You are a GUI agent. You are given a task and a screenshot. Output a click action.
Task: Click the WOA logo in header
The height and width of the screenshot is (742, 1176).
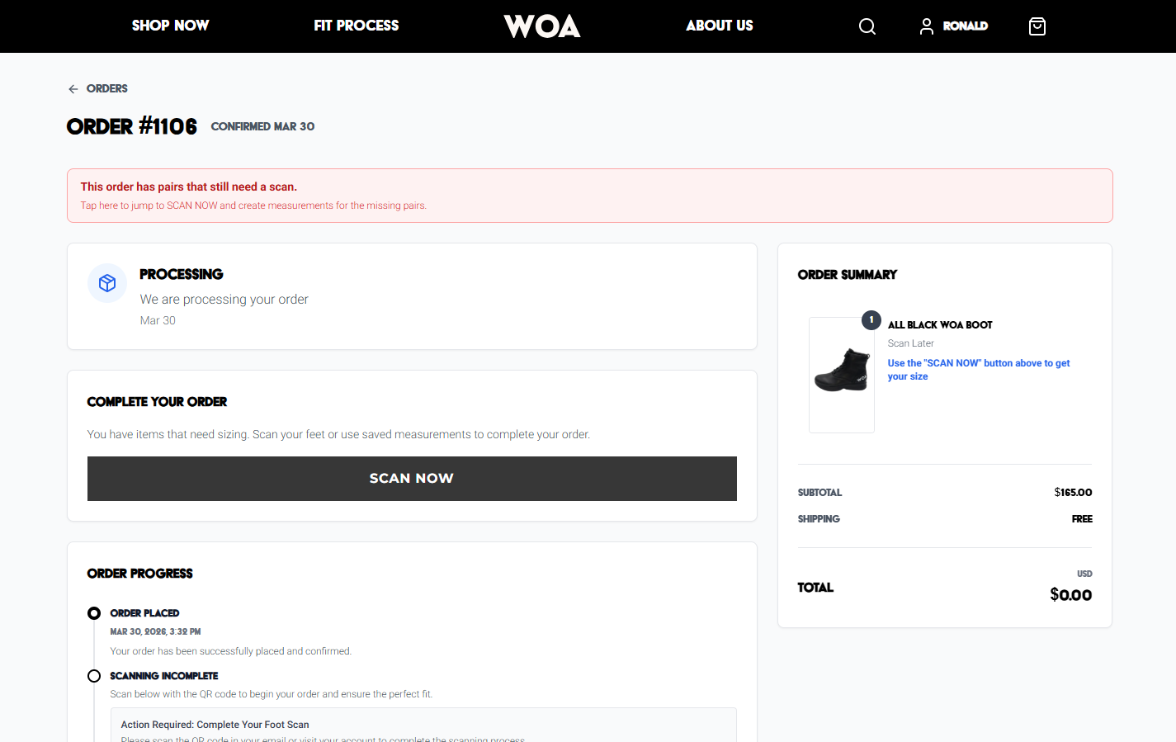tap(542, 26)
